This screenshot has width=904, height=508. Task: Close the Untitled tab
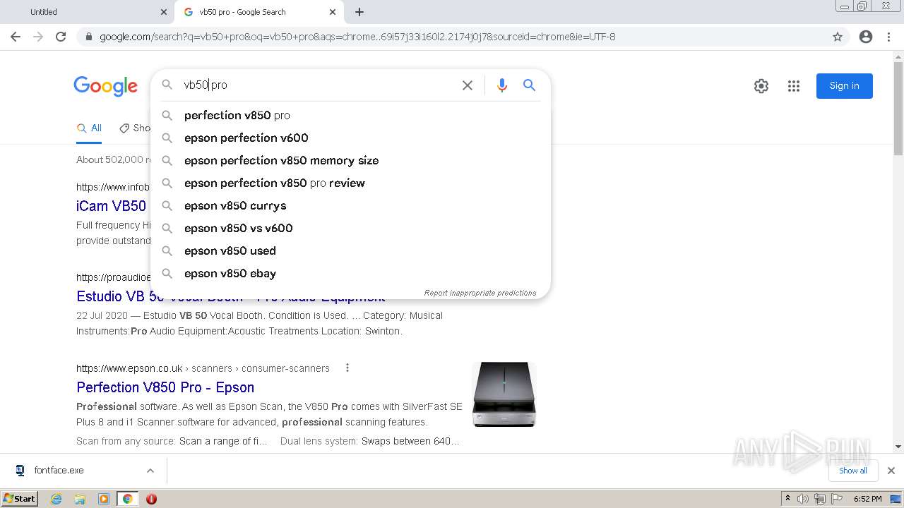164,12
